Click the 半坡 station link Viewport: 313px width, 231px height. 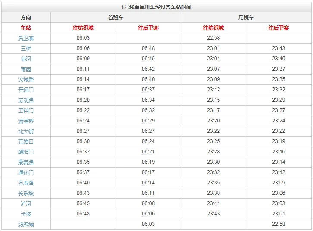point(26,214)
